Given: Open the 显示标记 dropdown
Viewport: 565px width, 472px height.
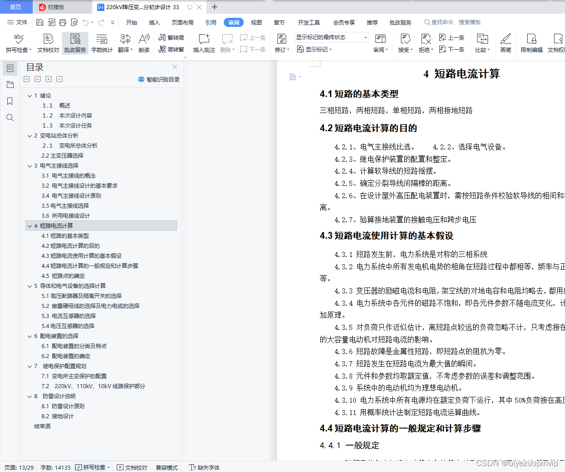Looking at the screenshot, I should click(x=314, y=49).
